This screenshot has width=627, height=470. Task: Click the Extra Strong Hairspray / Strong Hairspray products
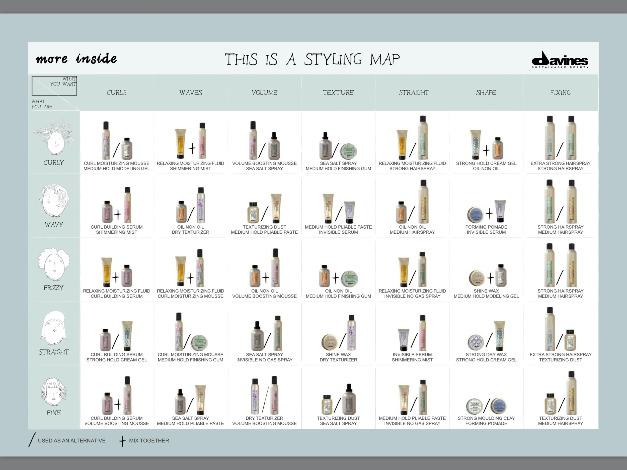[x=560, y=138]
